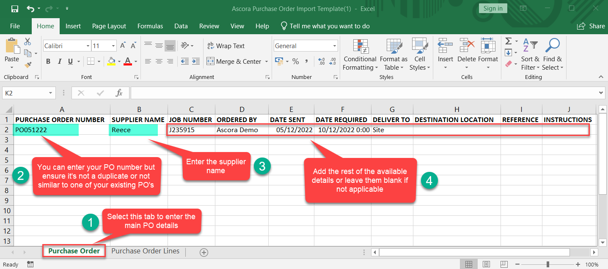Expand the Calibri font name dropdown

click(88, 46)
